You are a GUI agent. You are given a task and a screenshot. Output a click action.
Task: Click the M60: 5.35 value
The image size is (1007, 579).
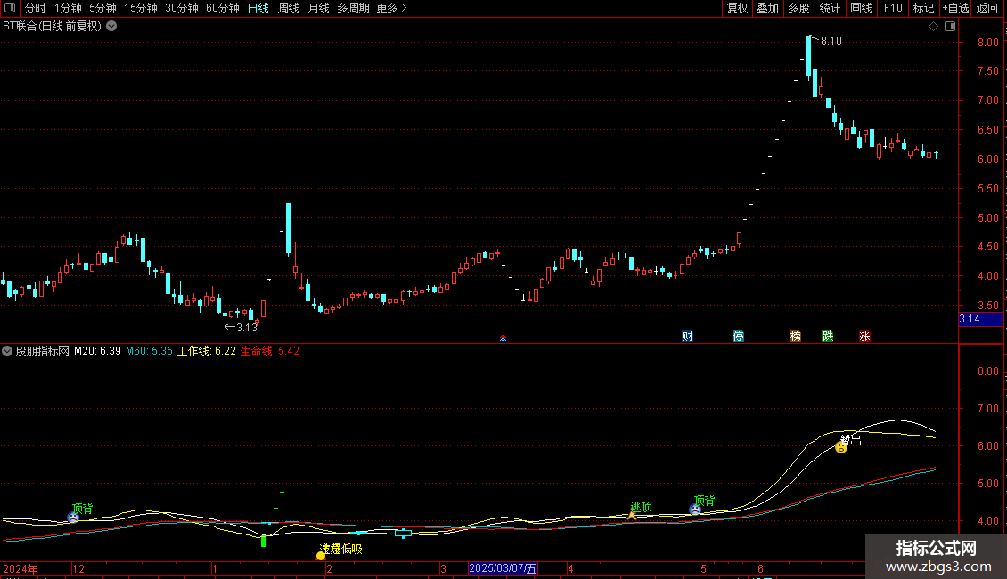149,351
